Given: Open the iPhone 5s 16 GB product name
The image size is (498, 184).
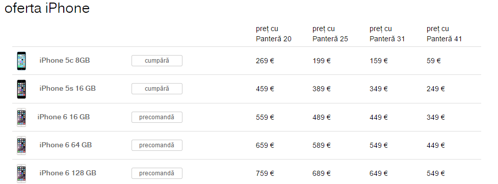Looking at the screenshot, I should [x=68, y=88].
